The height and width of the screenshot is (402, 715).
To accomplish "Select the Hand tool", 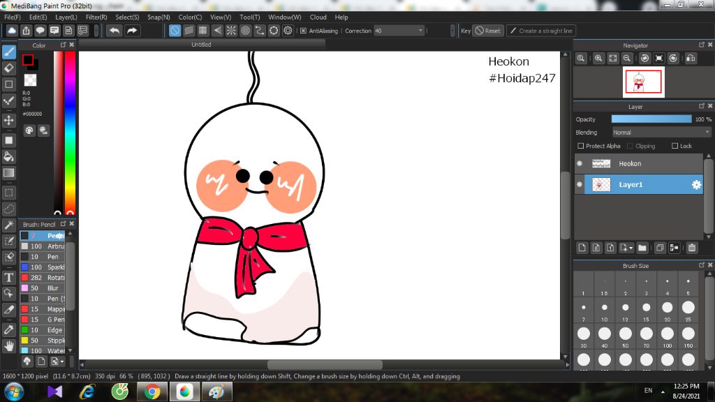I will (x=8, y=346).
